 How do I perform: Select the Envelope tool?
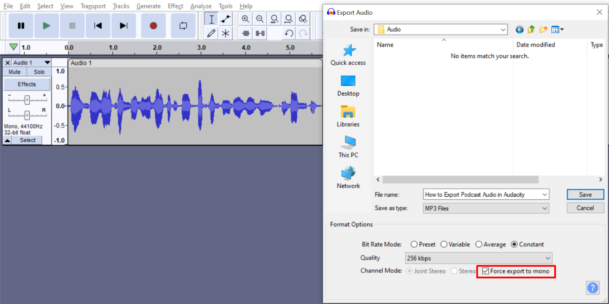point(225,19)
